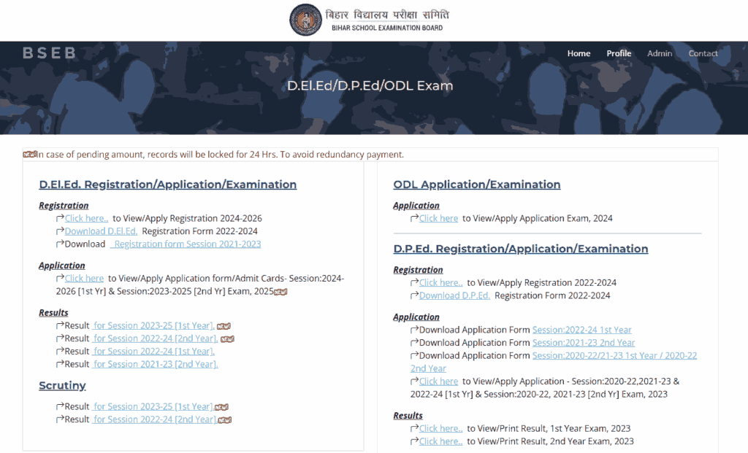Click NEW badge beside Scrutiny Session 2023-25

[x=221, y=407]
